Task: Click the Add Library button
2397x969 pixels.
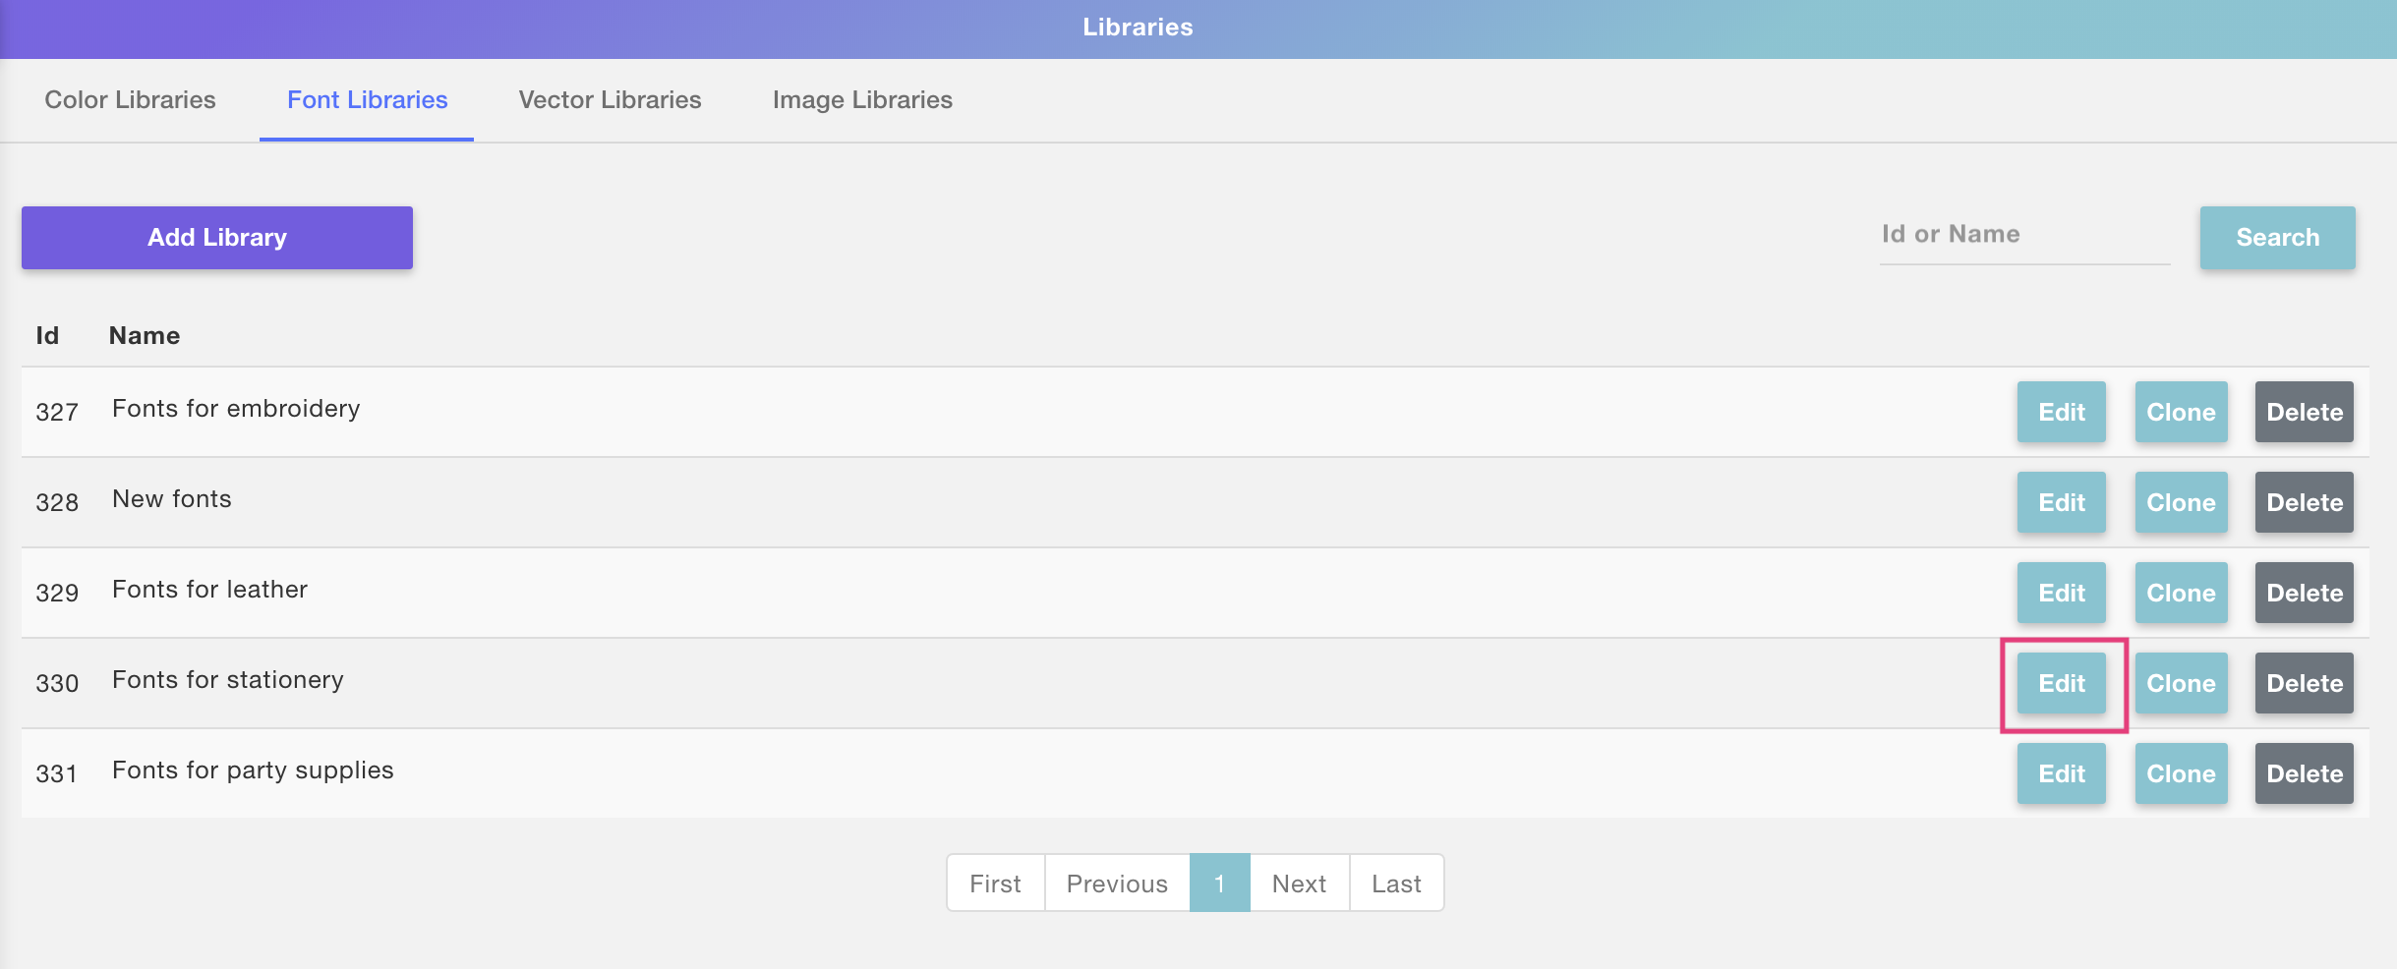Action: [217, 238]
